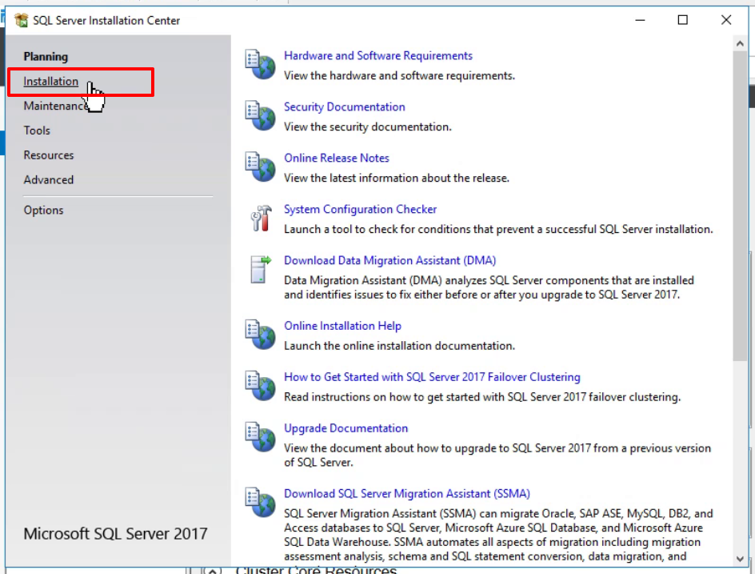
Task: Select the Tools section in sidebar
Action: 37,130
